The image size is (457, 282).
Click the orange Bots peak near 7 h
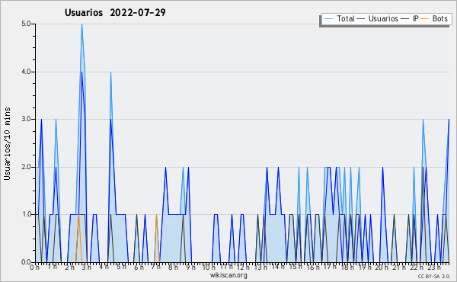click(156, 215)
